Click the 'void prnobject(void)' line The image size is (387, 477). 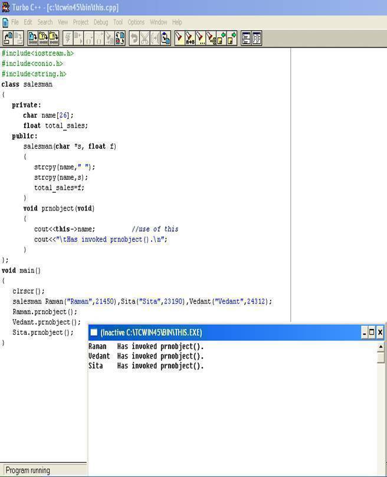[x=59, y=208]
